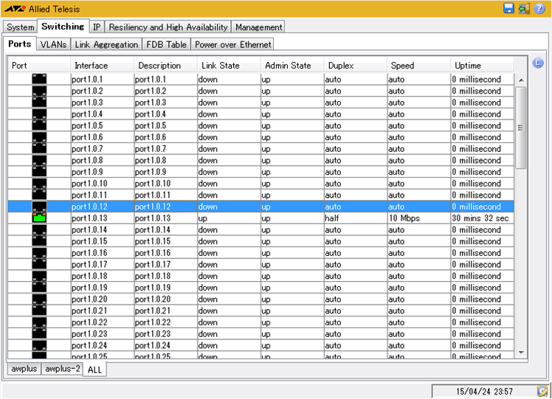Select the awplus-2 device tab
The height and width of the screenshot is (399, 552).
[x=62, y=369]
